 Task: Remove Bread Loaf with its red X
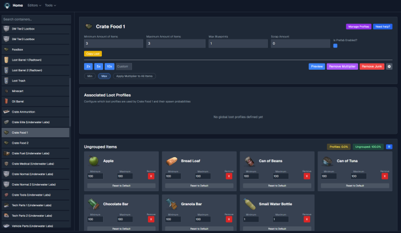(229, 176)
